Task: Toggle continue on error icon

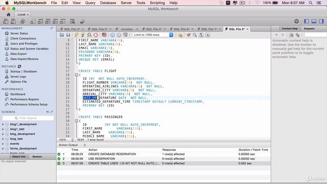Action: click(x=104, y=35)
